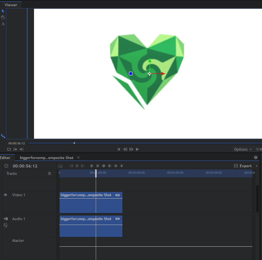Activate the Hand pan tool
Viewport: 262px width, 260px height.
3,17
